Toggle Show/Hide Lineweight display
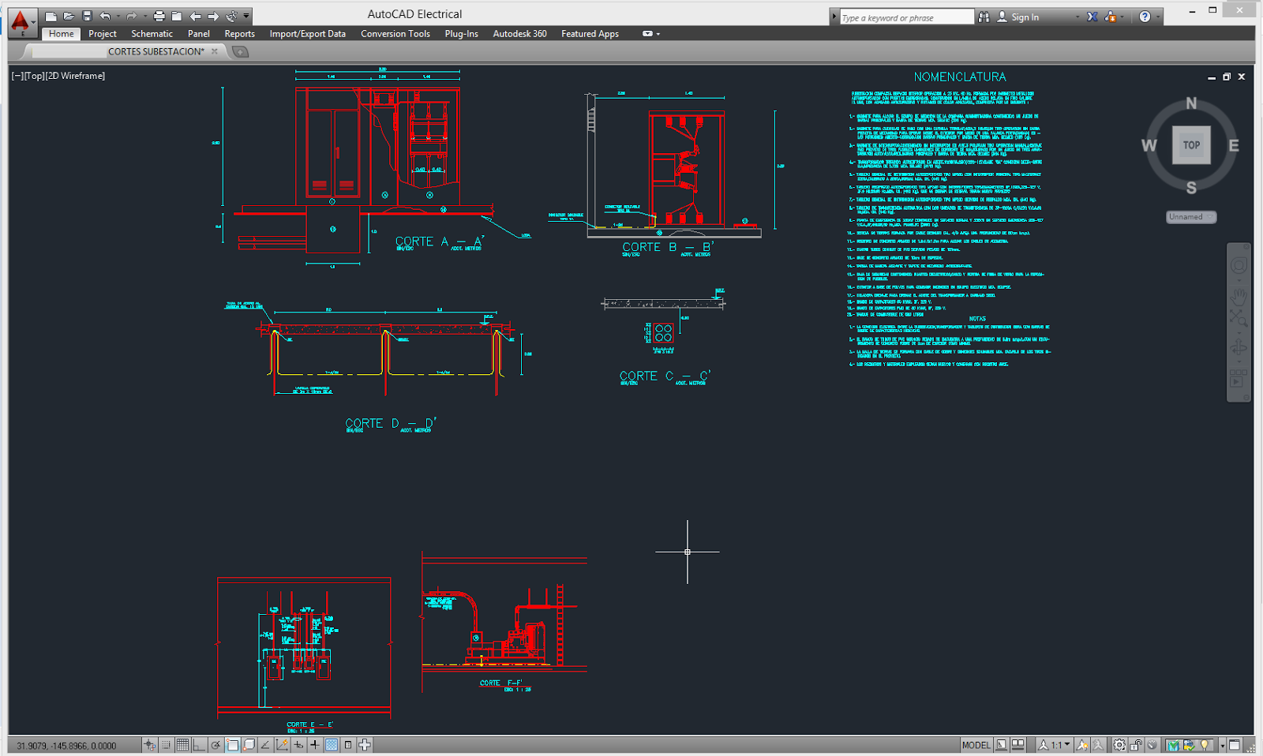Viewport: 1263px width, 756px height. pos(315,745)
